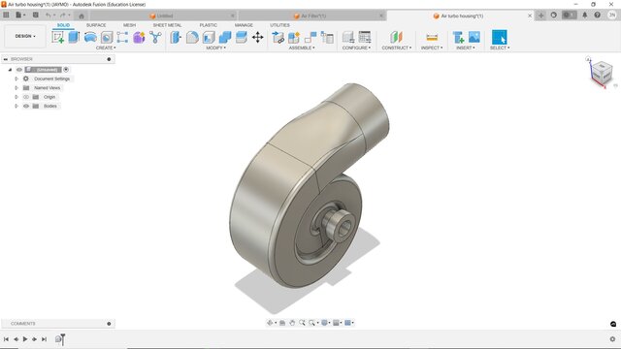Play the timeline

point(25,339)
